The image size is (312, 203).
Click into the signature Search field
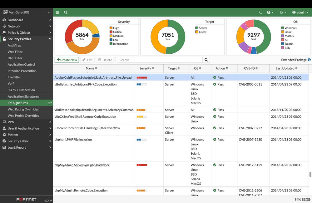tap(160, 60)
